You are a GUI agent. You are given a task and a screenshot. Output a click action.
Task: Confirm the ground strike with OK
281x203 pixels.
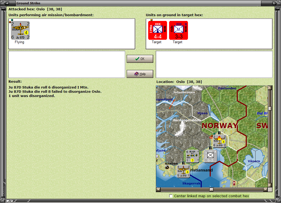tap(140, 59)
